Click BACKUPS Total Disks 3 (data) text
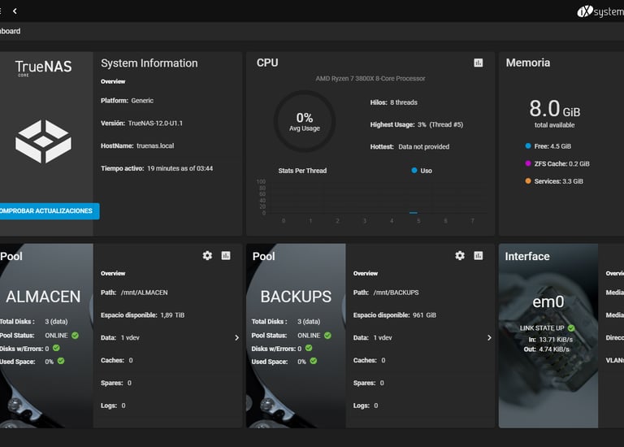The height and width of the screenshot is (447, 624). pyautogui.click(x=286, y=322)
